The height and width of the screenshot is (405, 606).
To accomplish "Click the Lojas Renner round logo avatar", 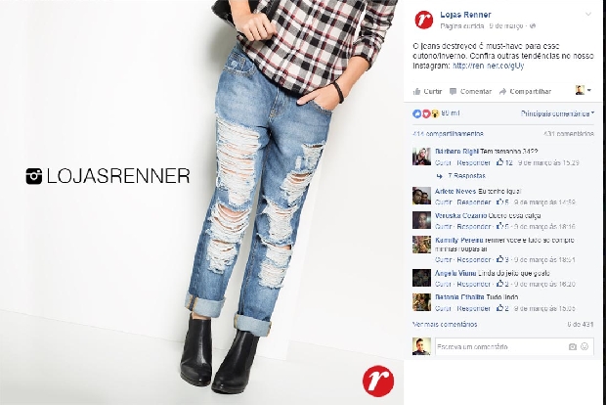I will click(424, 20).
